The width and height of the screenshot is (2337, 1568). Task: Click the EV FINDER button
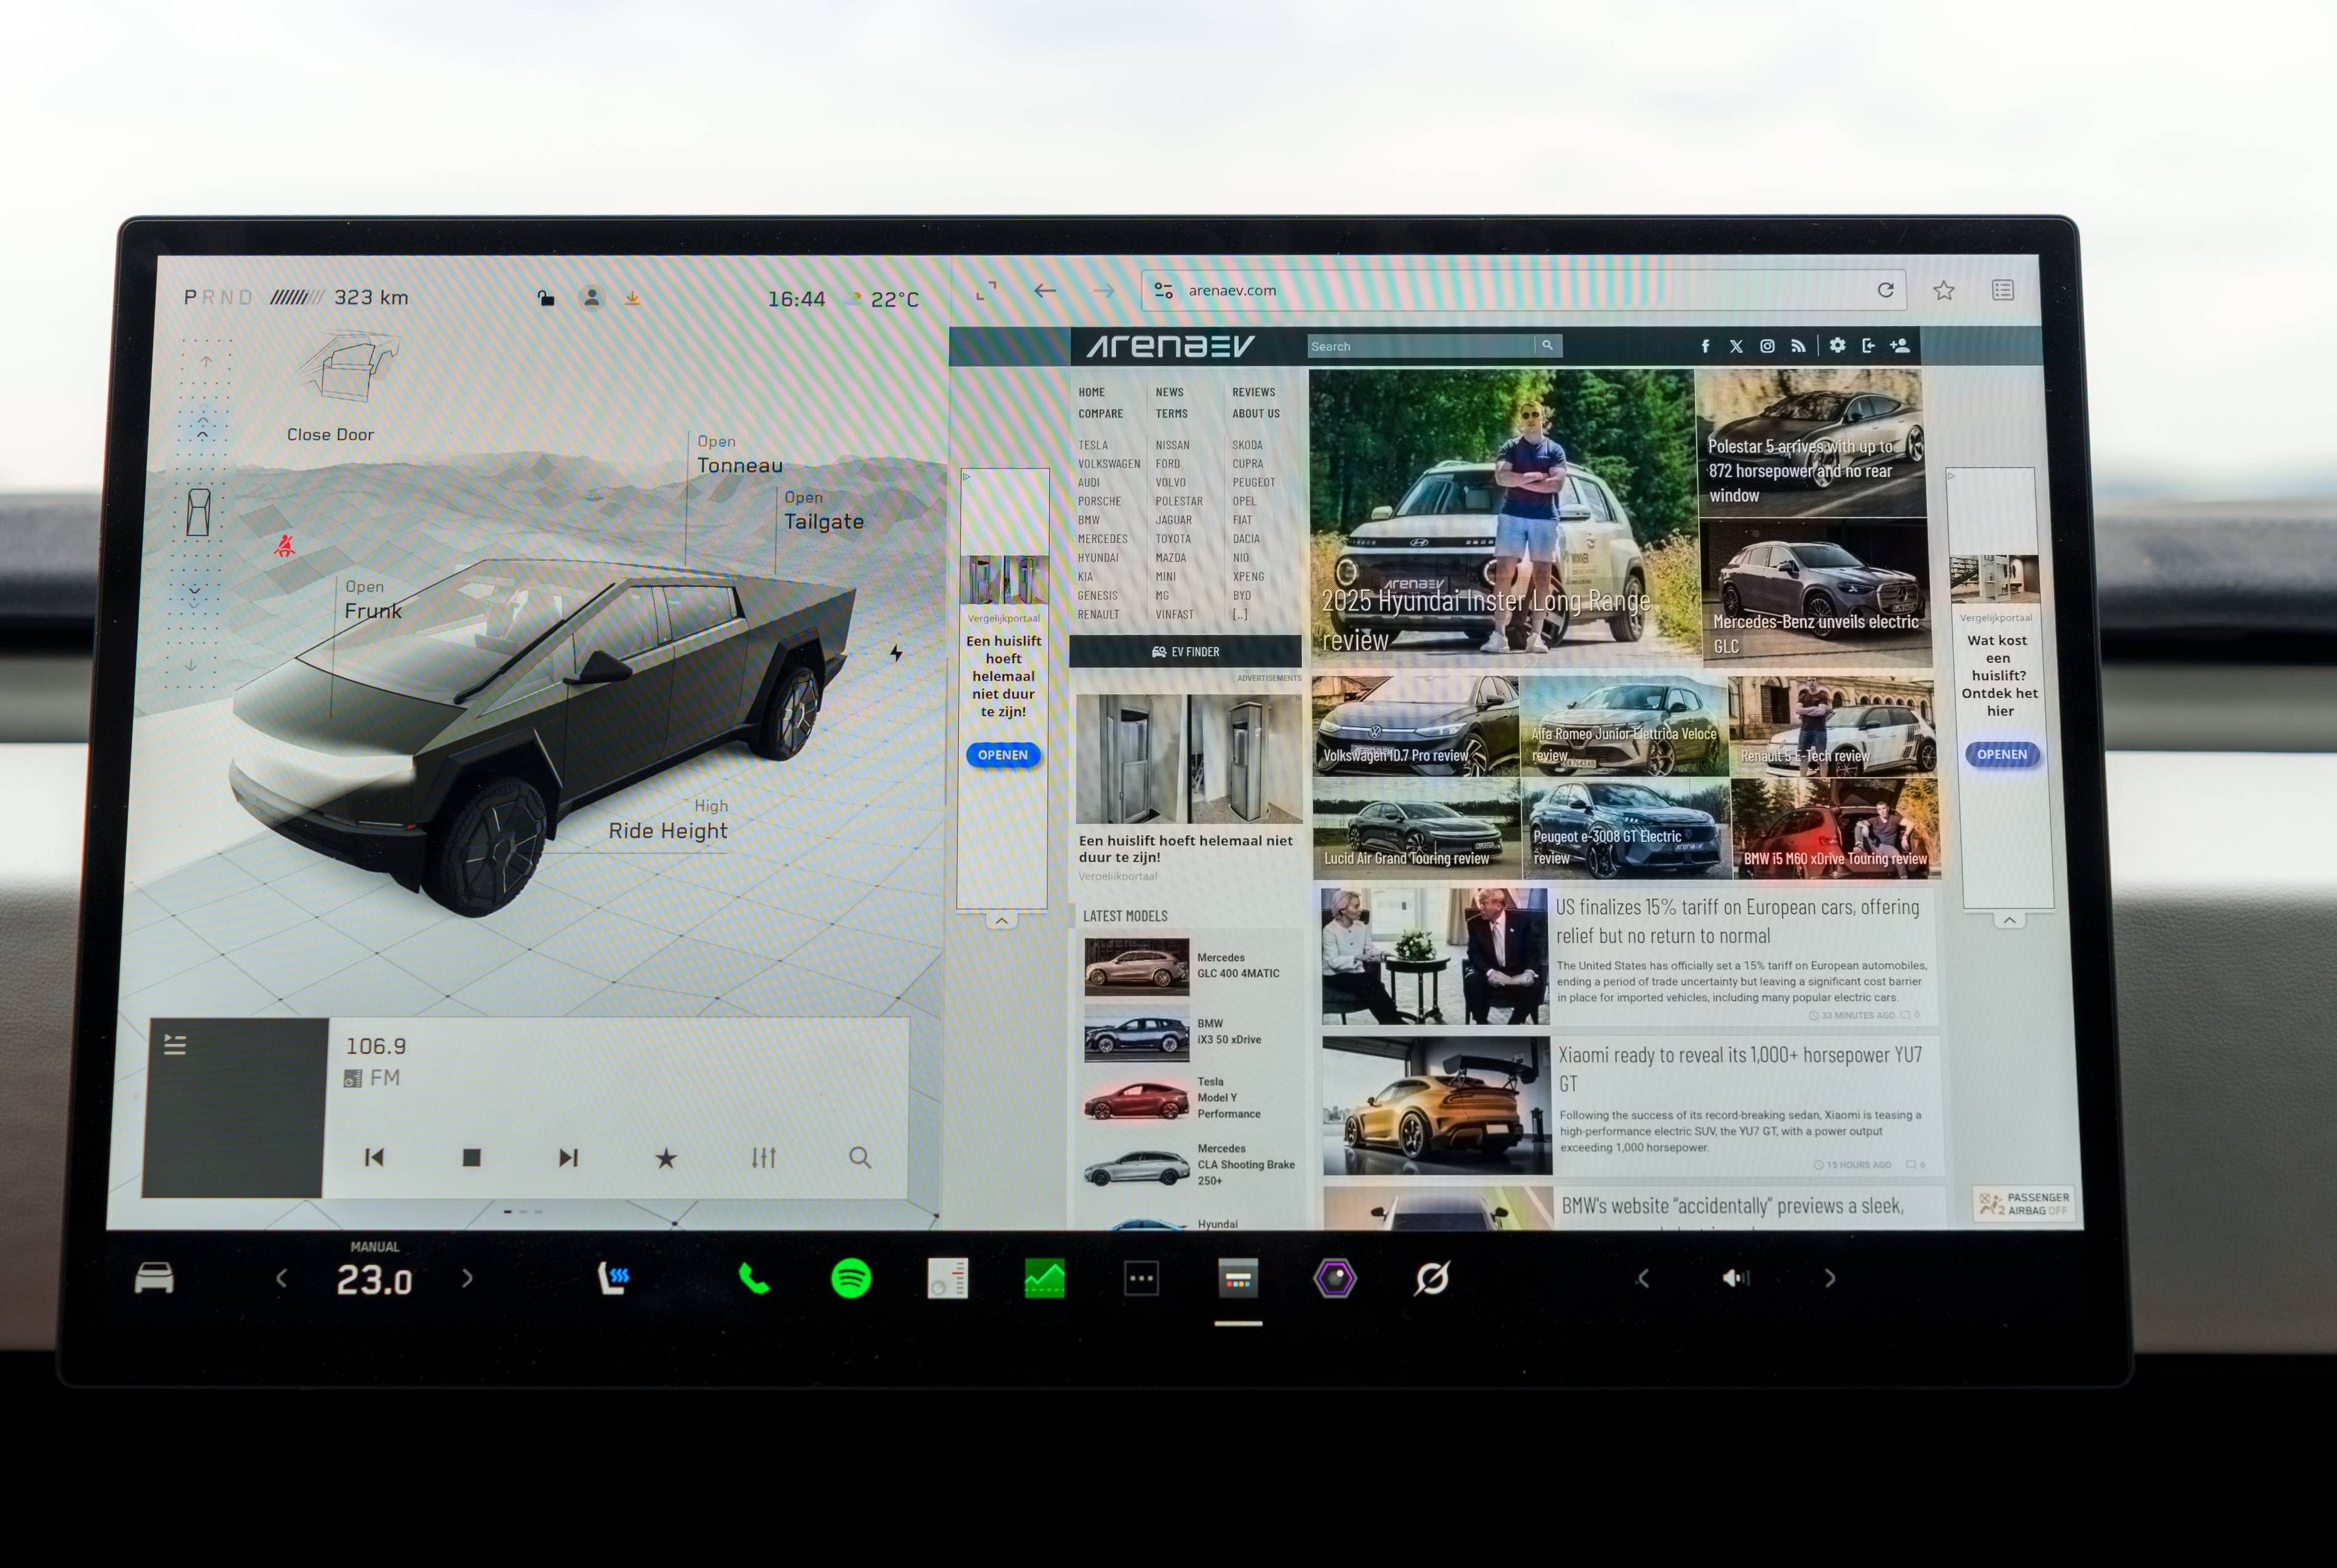click(x=1185, y=652)
